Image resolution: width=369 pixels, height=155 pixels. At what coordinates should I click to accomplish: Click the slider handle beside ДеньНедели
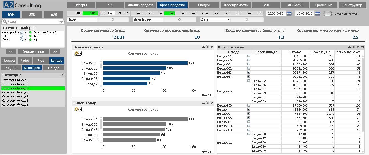(180, 20)
